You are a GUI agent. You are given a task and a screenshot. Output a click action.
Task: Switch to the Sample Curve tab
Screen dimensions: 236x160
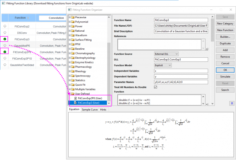90,109
